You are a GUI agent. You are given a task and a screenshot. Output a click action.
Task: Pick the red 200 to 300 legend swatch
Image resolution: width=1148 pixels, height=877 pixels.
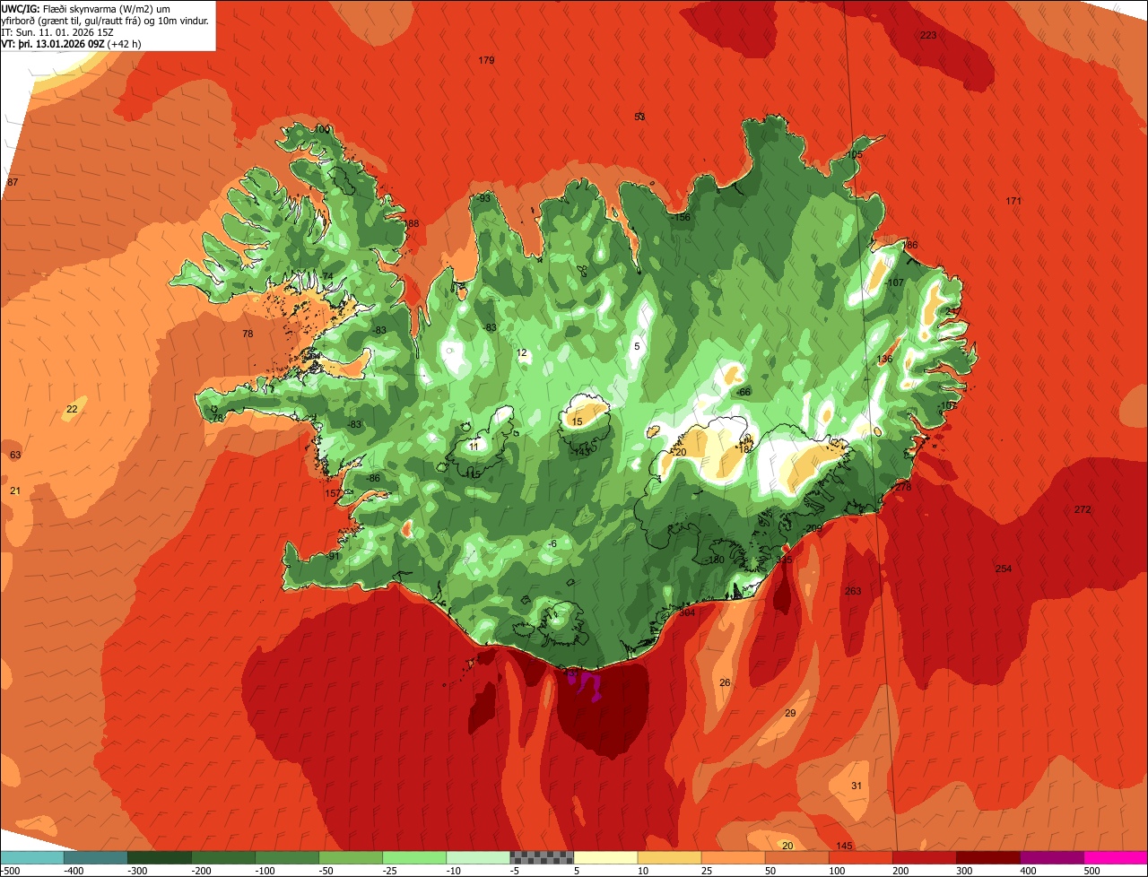(x=925, y=857)
